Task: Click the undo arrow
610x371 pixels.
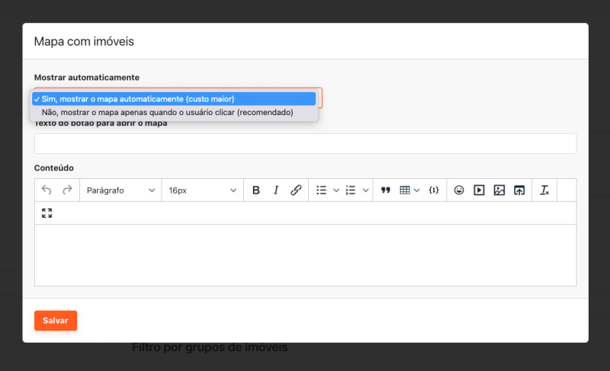Action: click(x=47, y=190)
